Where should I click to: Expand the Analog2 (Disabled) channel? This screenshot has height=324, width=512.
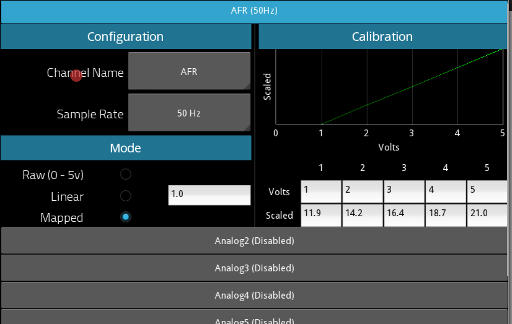click(x=254, y=241)
